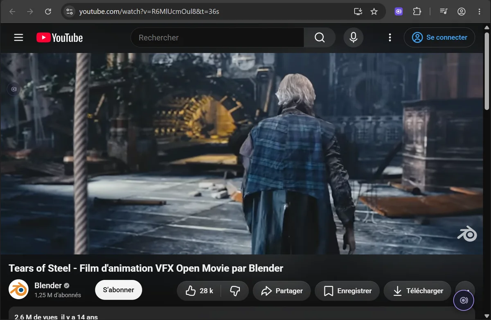Reload the YouTube page
Viewport: 491px width, 320px height.
tap(48, 11)
